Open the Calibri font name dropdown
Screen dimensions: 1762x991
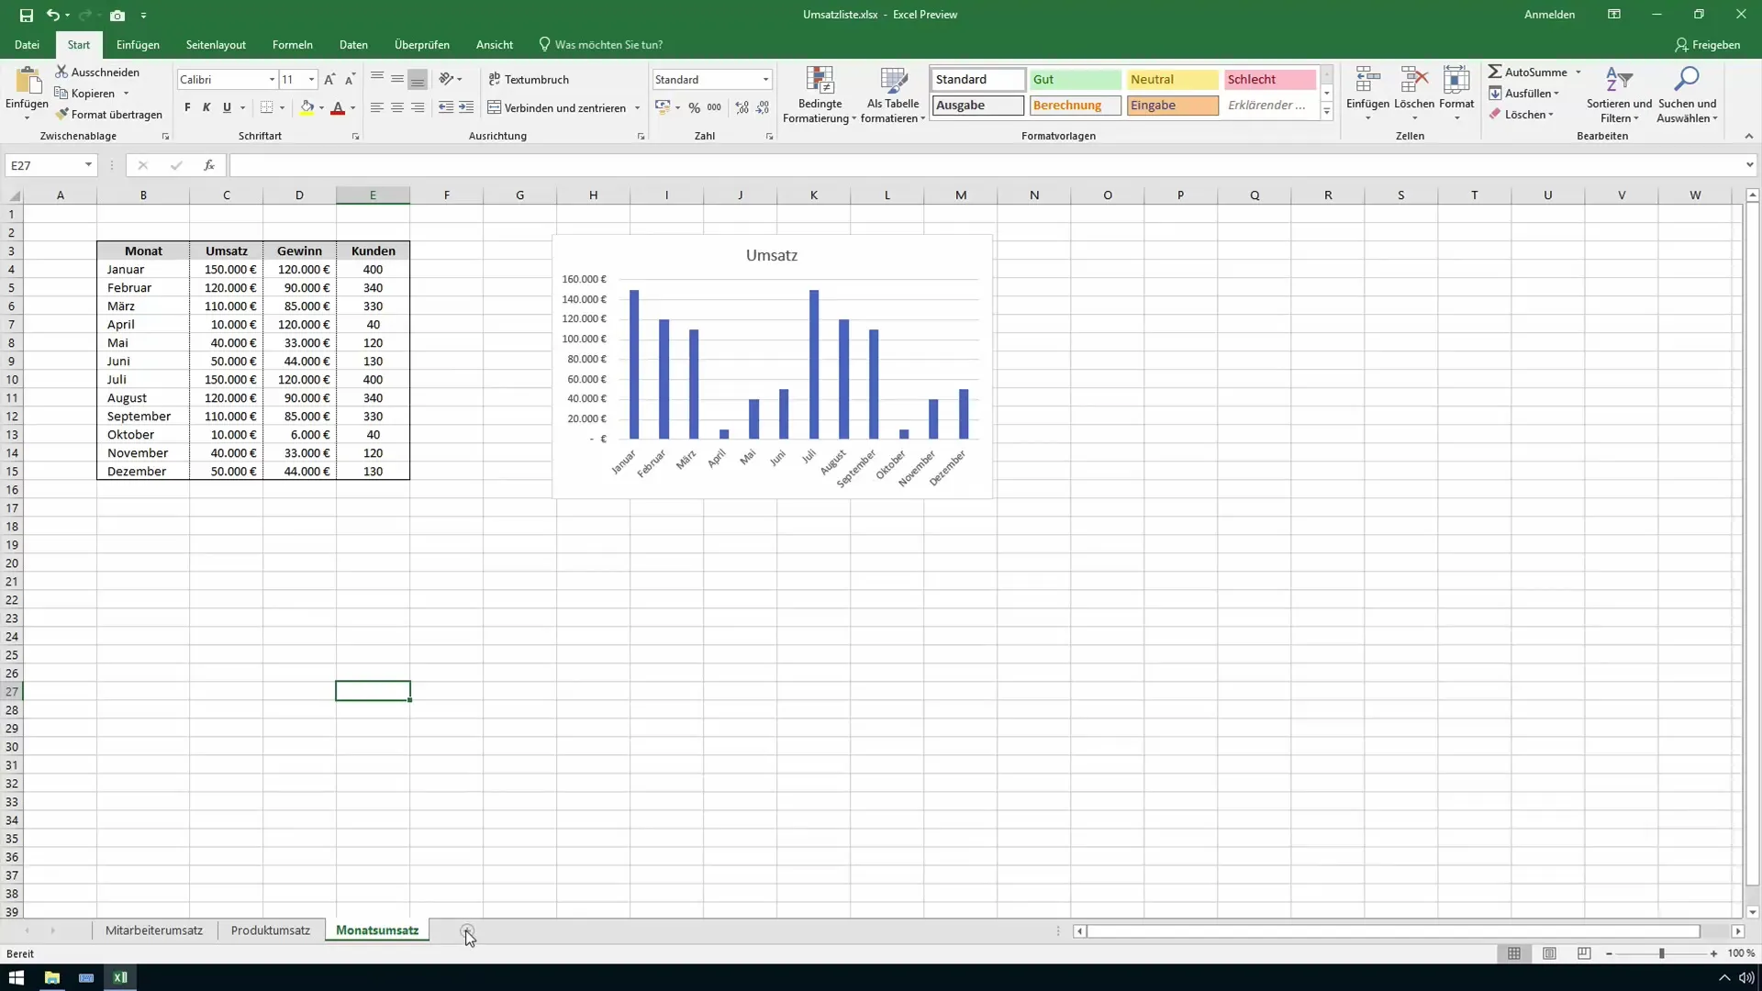pyautogui.click(x=272, y=80)
